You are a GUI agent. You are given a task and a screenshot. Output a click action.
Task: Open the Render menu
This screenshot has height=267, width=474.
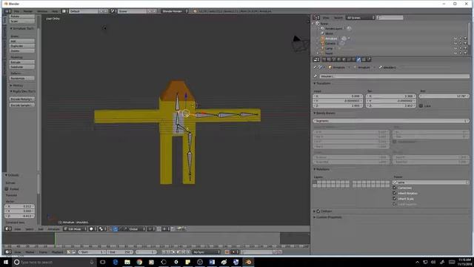(28, 11)
